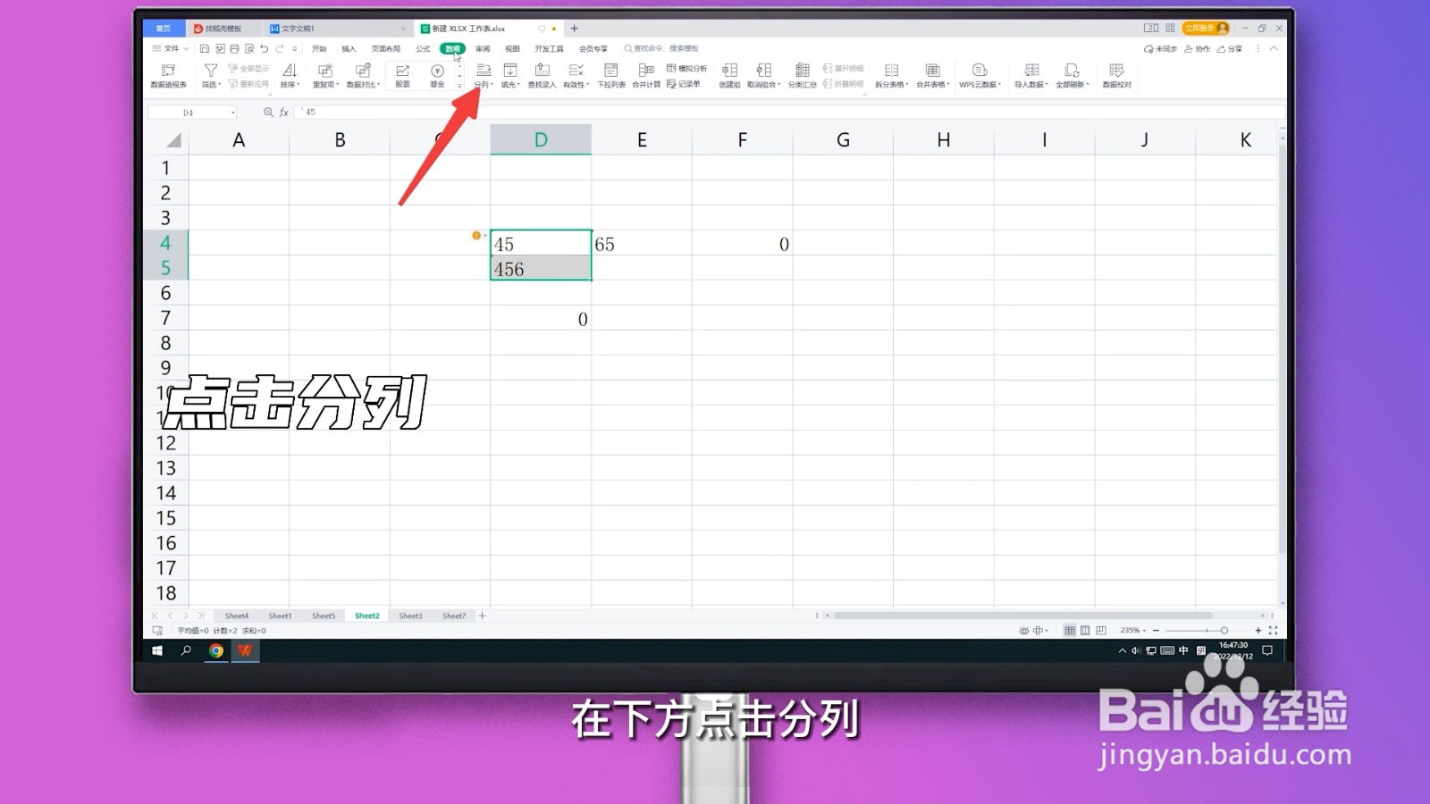Toggle fullscreen mode in status bar
Image resolution: width=1430 pixels, height=804 pixels.
click(x=1273, y=631)
